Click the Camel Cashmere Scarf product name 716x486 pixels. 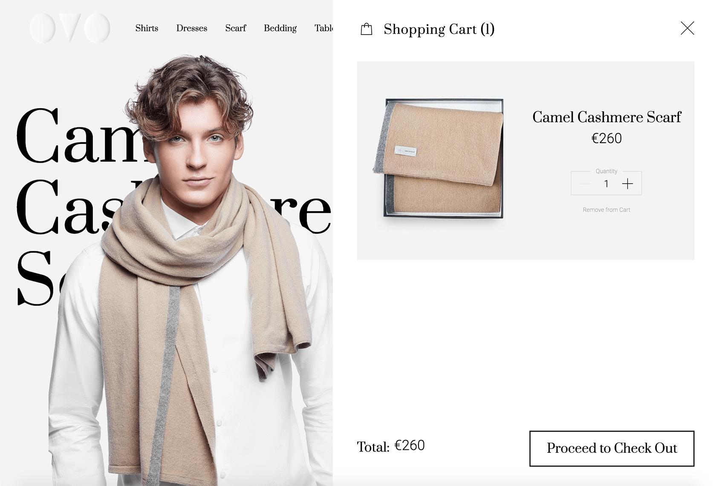[x=606, y=117]
